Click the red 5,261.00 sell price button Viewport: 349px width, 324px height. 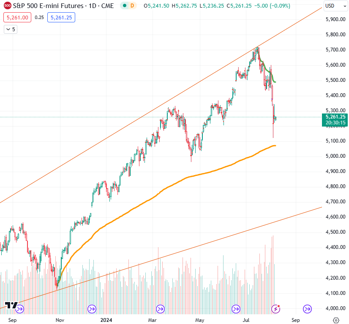pyautogui.click(x=17, y=18)
